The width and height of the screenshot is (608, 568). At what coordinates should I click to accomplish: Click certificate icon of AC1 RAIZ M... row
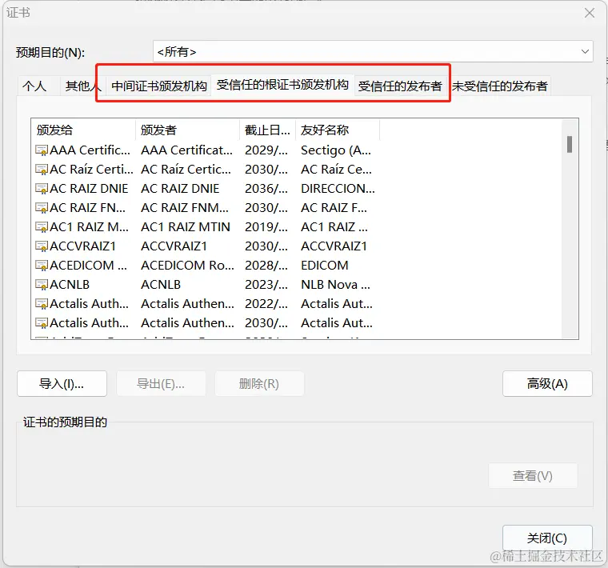42,227
